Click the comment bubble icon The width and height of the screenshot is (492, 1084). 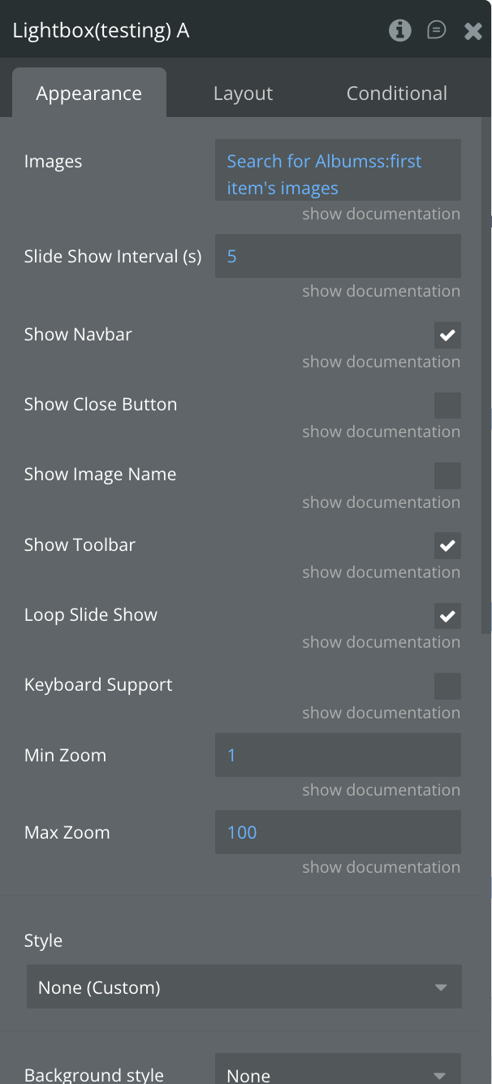[x=437, y=31]
